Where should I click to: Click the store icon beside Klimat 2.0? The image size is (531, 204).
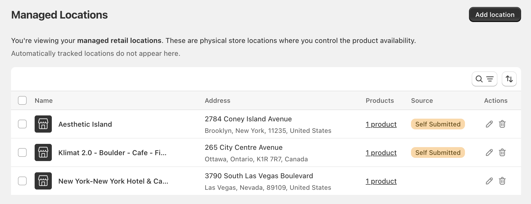tap(43, 152)
